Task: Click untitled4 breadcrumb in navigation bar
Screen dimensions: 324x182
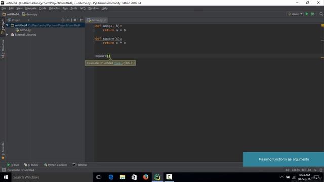Action: pos(11,14)
